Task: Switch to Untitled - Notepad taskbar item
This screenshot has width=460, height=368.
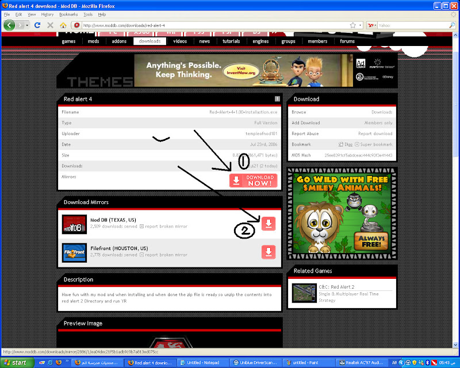Action: [202, 363]
